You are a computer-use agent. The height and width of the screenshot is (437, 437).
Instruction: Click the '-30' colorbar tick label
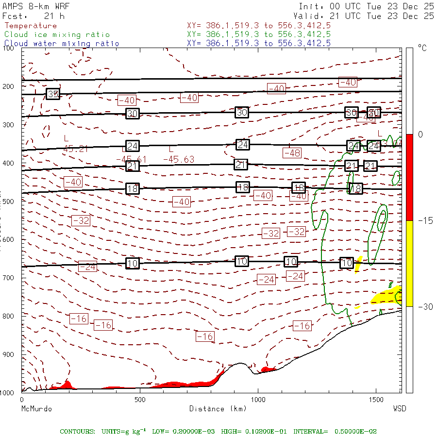point(425,307)
